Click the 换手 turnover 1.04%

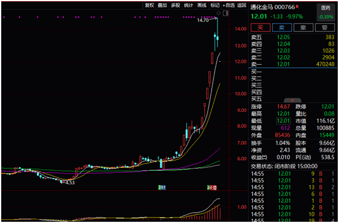282,143
